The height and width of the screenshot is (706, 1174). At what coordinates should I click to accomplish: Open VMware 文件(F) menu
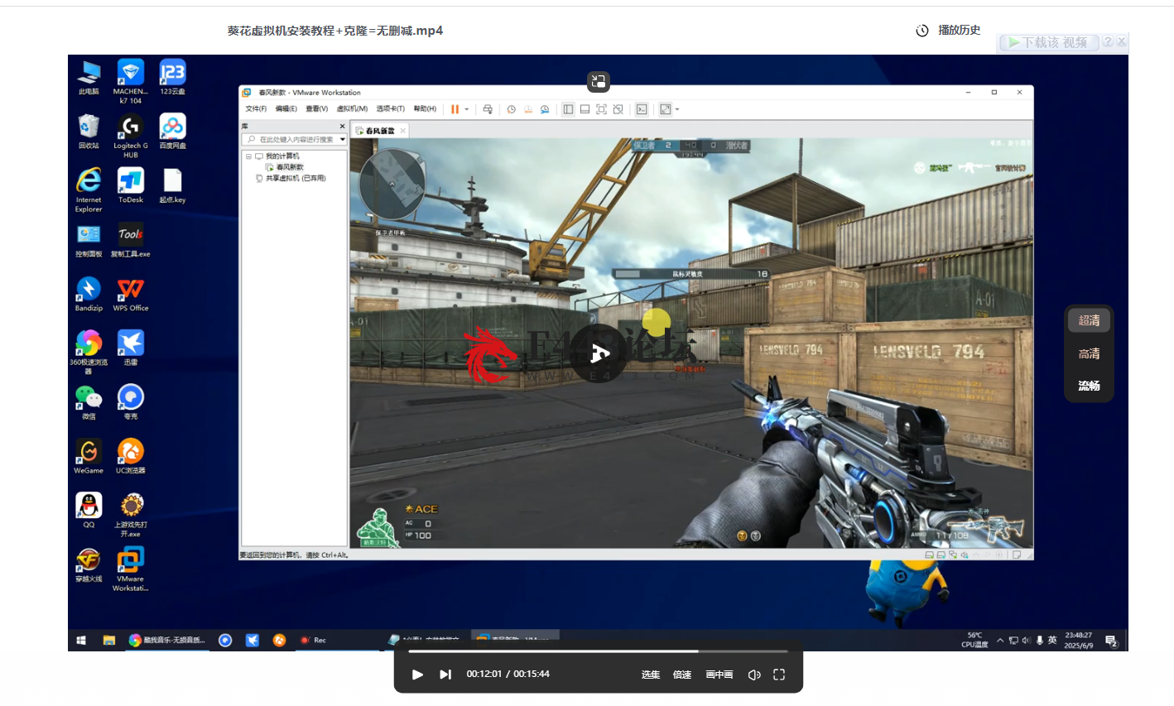(x=256, y=109)
